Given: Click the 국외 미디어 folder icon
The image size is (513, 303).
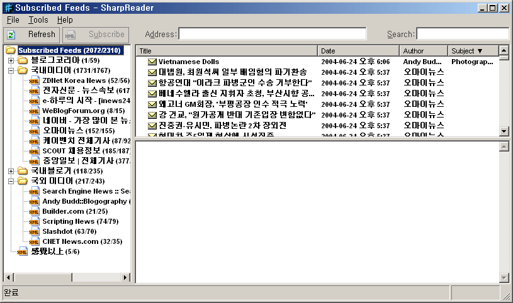Looking at the screenshot, I should (x=23, y=181).
